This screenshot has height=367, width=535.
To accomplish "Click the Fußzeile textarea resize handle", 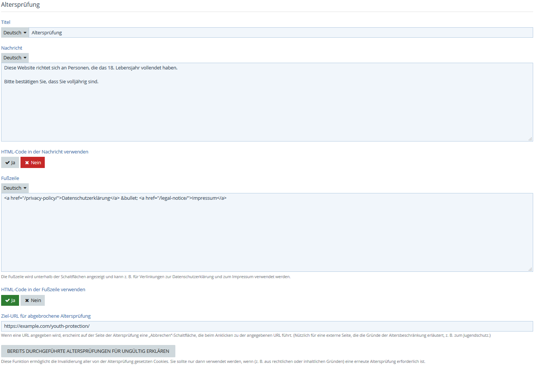I will coord(530,269).
